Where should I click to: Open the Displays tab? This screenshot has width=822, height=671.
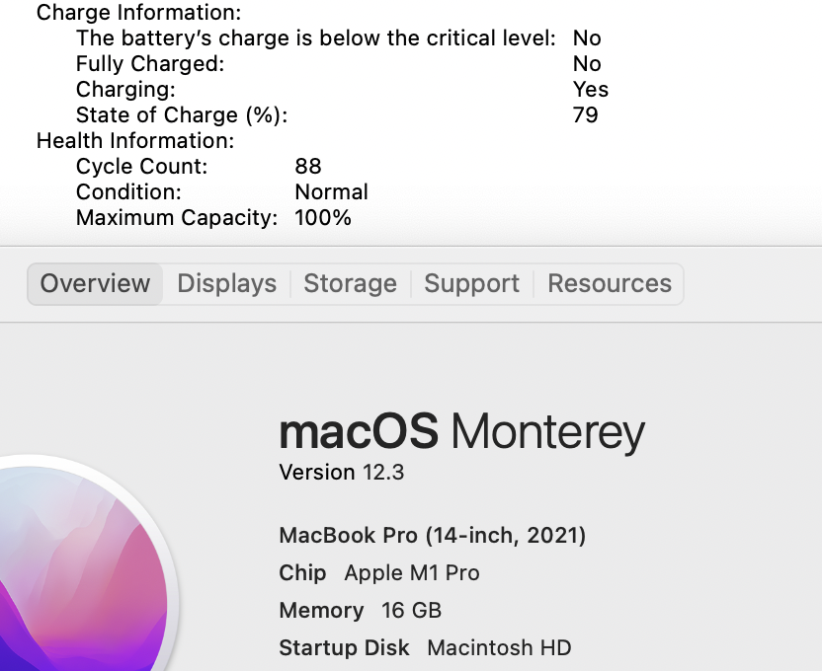(x=226, y=284)
